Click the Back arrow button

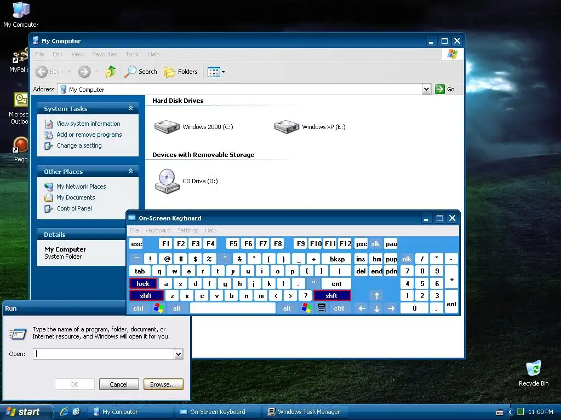pyautogui.click(x=42, y=72)
